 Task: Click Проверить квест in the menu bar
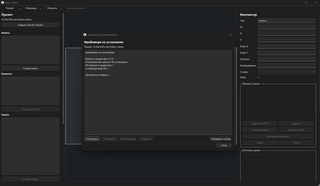point(75,8)
